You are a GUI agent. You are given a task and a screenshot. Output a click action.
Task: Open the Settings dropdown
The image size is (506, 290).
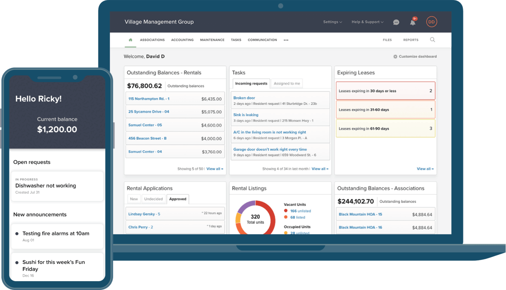click(332, 22)
